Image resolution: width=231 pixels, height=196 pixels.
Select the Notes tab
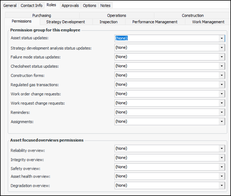[105, 5]
